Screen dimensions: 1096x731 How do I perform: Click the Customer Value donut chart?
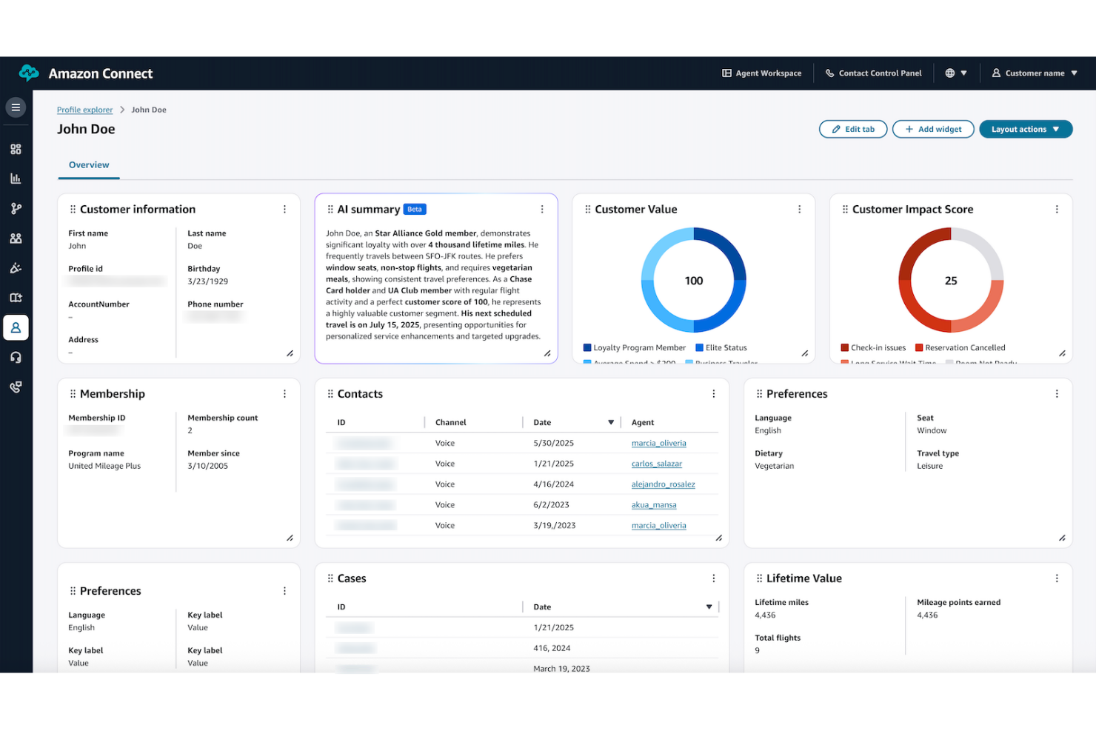point(693,280)
